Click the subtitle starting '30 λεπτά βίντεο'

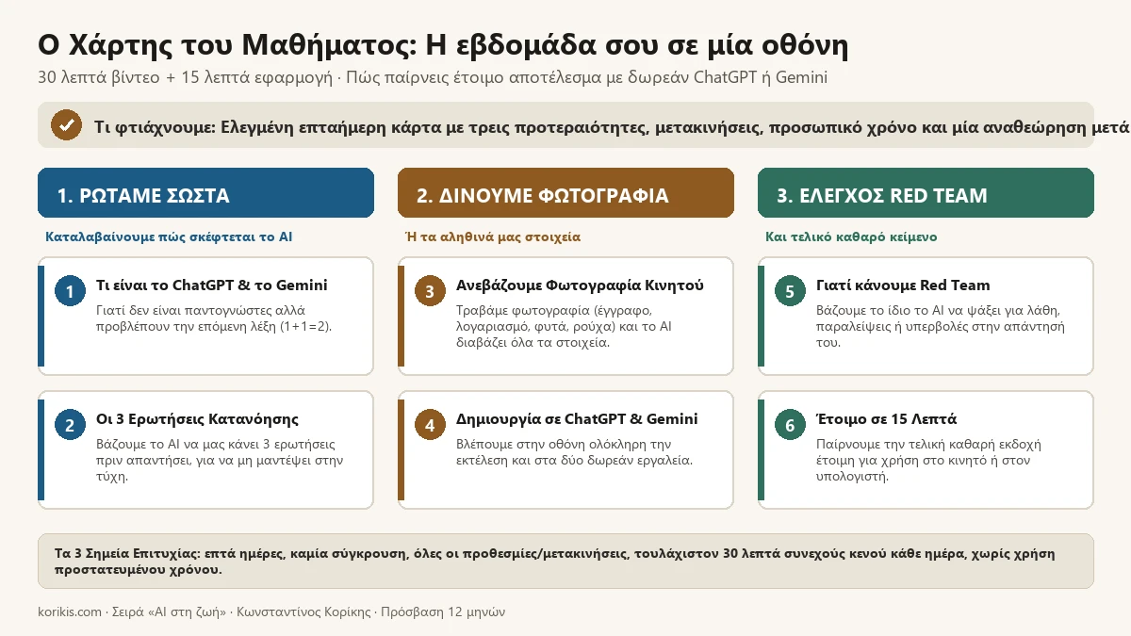433,77
